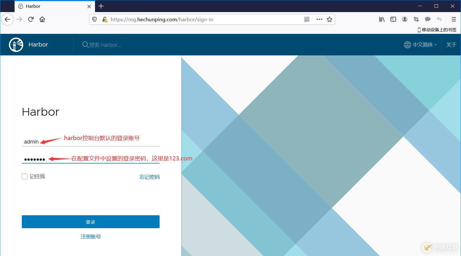Click the search magnifier icon in Harbor header

click(x=85, y=45)
